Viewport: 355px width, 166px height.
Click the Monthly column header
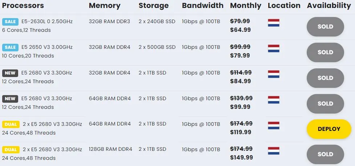(x=246, y=6)
